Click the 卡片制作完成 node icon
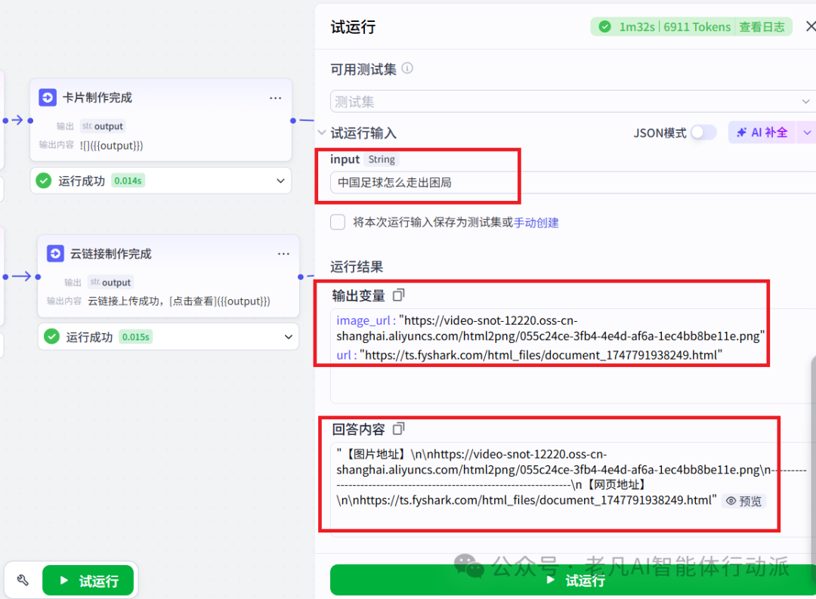Image resolution: width=816 pixels, height=599 pixels. [48, 97]
